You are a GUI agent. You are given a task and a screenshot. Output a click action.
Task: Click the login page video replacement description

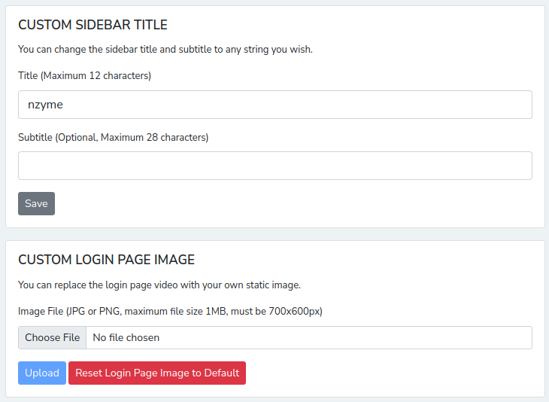[x=159, y=285]
